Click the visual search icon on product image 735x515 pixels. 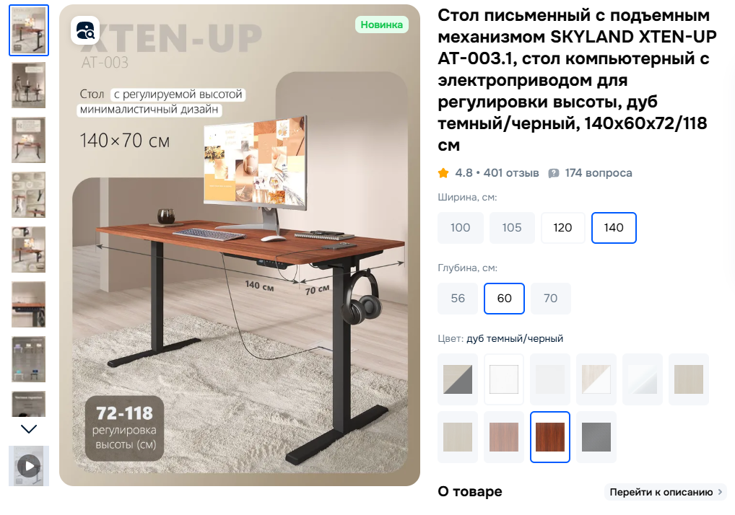pyautogui.click(x=85, y=30)
